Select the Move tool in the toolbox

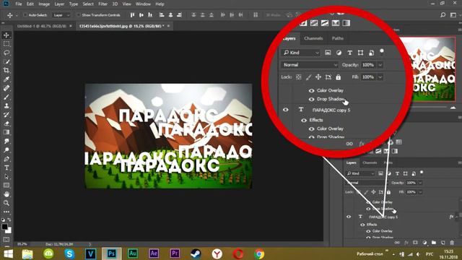point(6,35)
